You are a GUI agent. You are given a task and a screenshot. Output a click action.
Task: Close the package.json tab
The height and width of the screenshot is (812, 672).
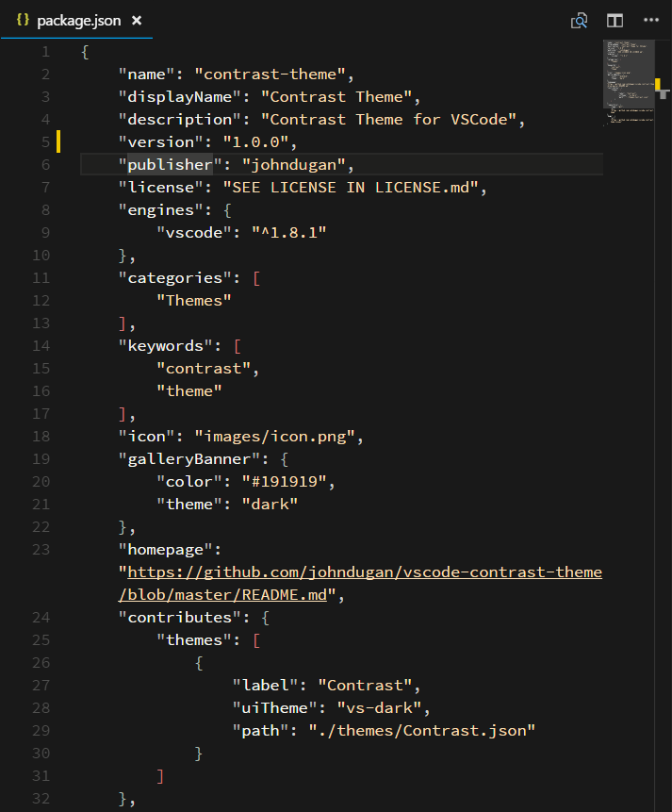tap(137, 21)
